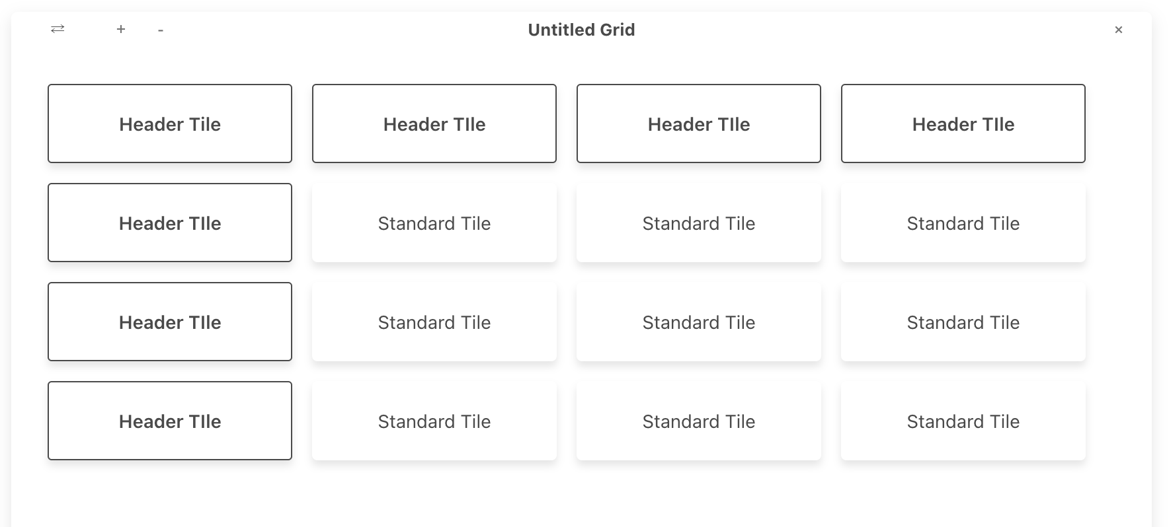Click the center Standard Tile

(x=698, y=322)
